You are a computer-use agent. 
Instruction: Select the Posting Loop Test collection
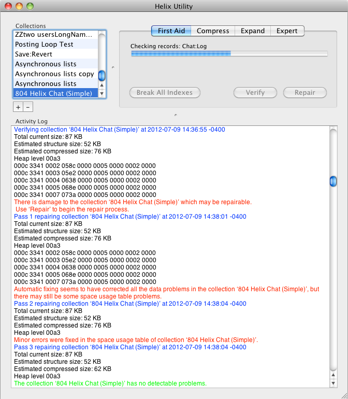(x=44, y=45)
